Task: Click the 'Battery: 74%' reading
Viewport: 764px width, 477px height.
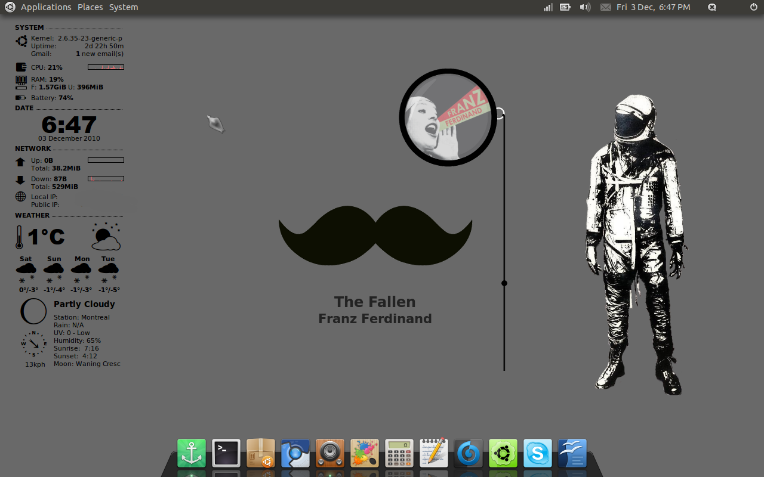Action: point(52,98)
